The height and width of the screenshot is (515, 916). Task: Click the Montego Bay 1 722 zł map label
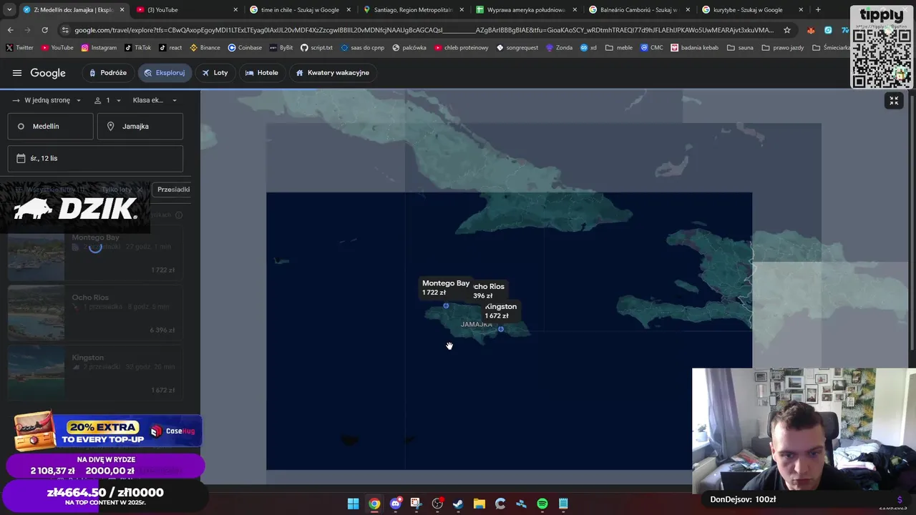click(x=445, y=288)
